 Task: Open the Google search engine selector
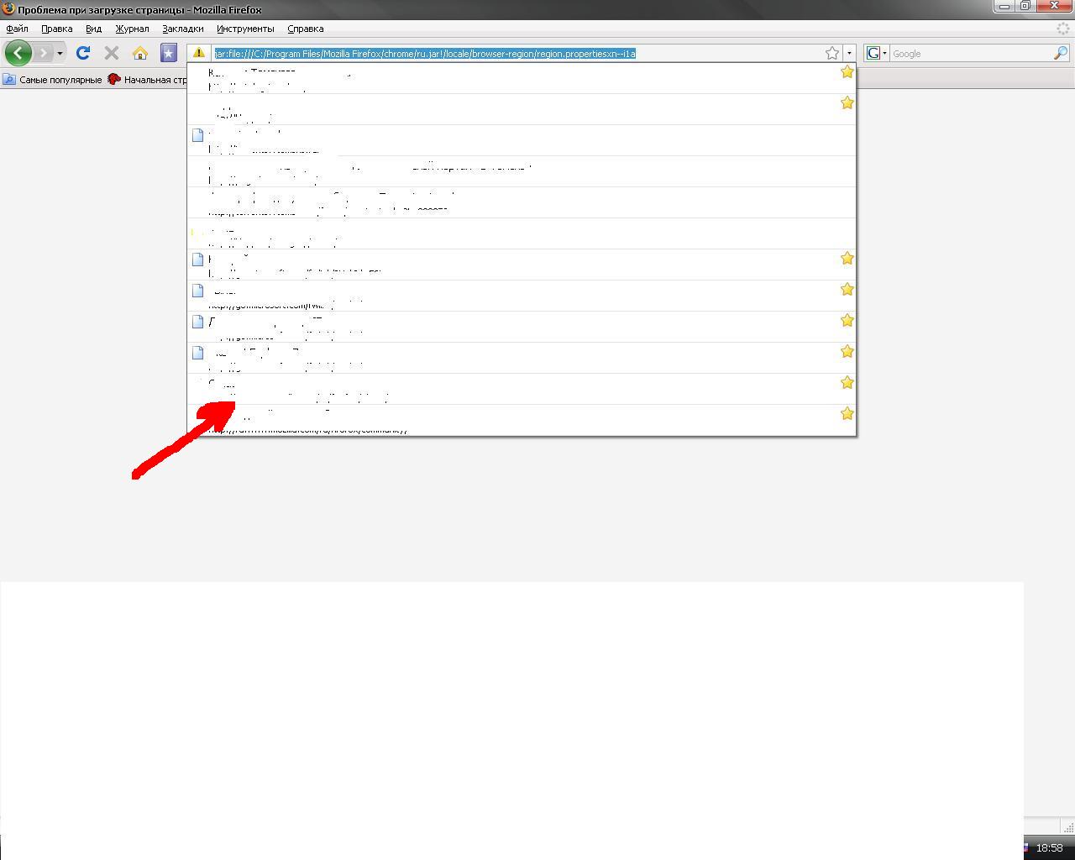click(x=876, y=53)
